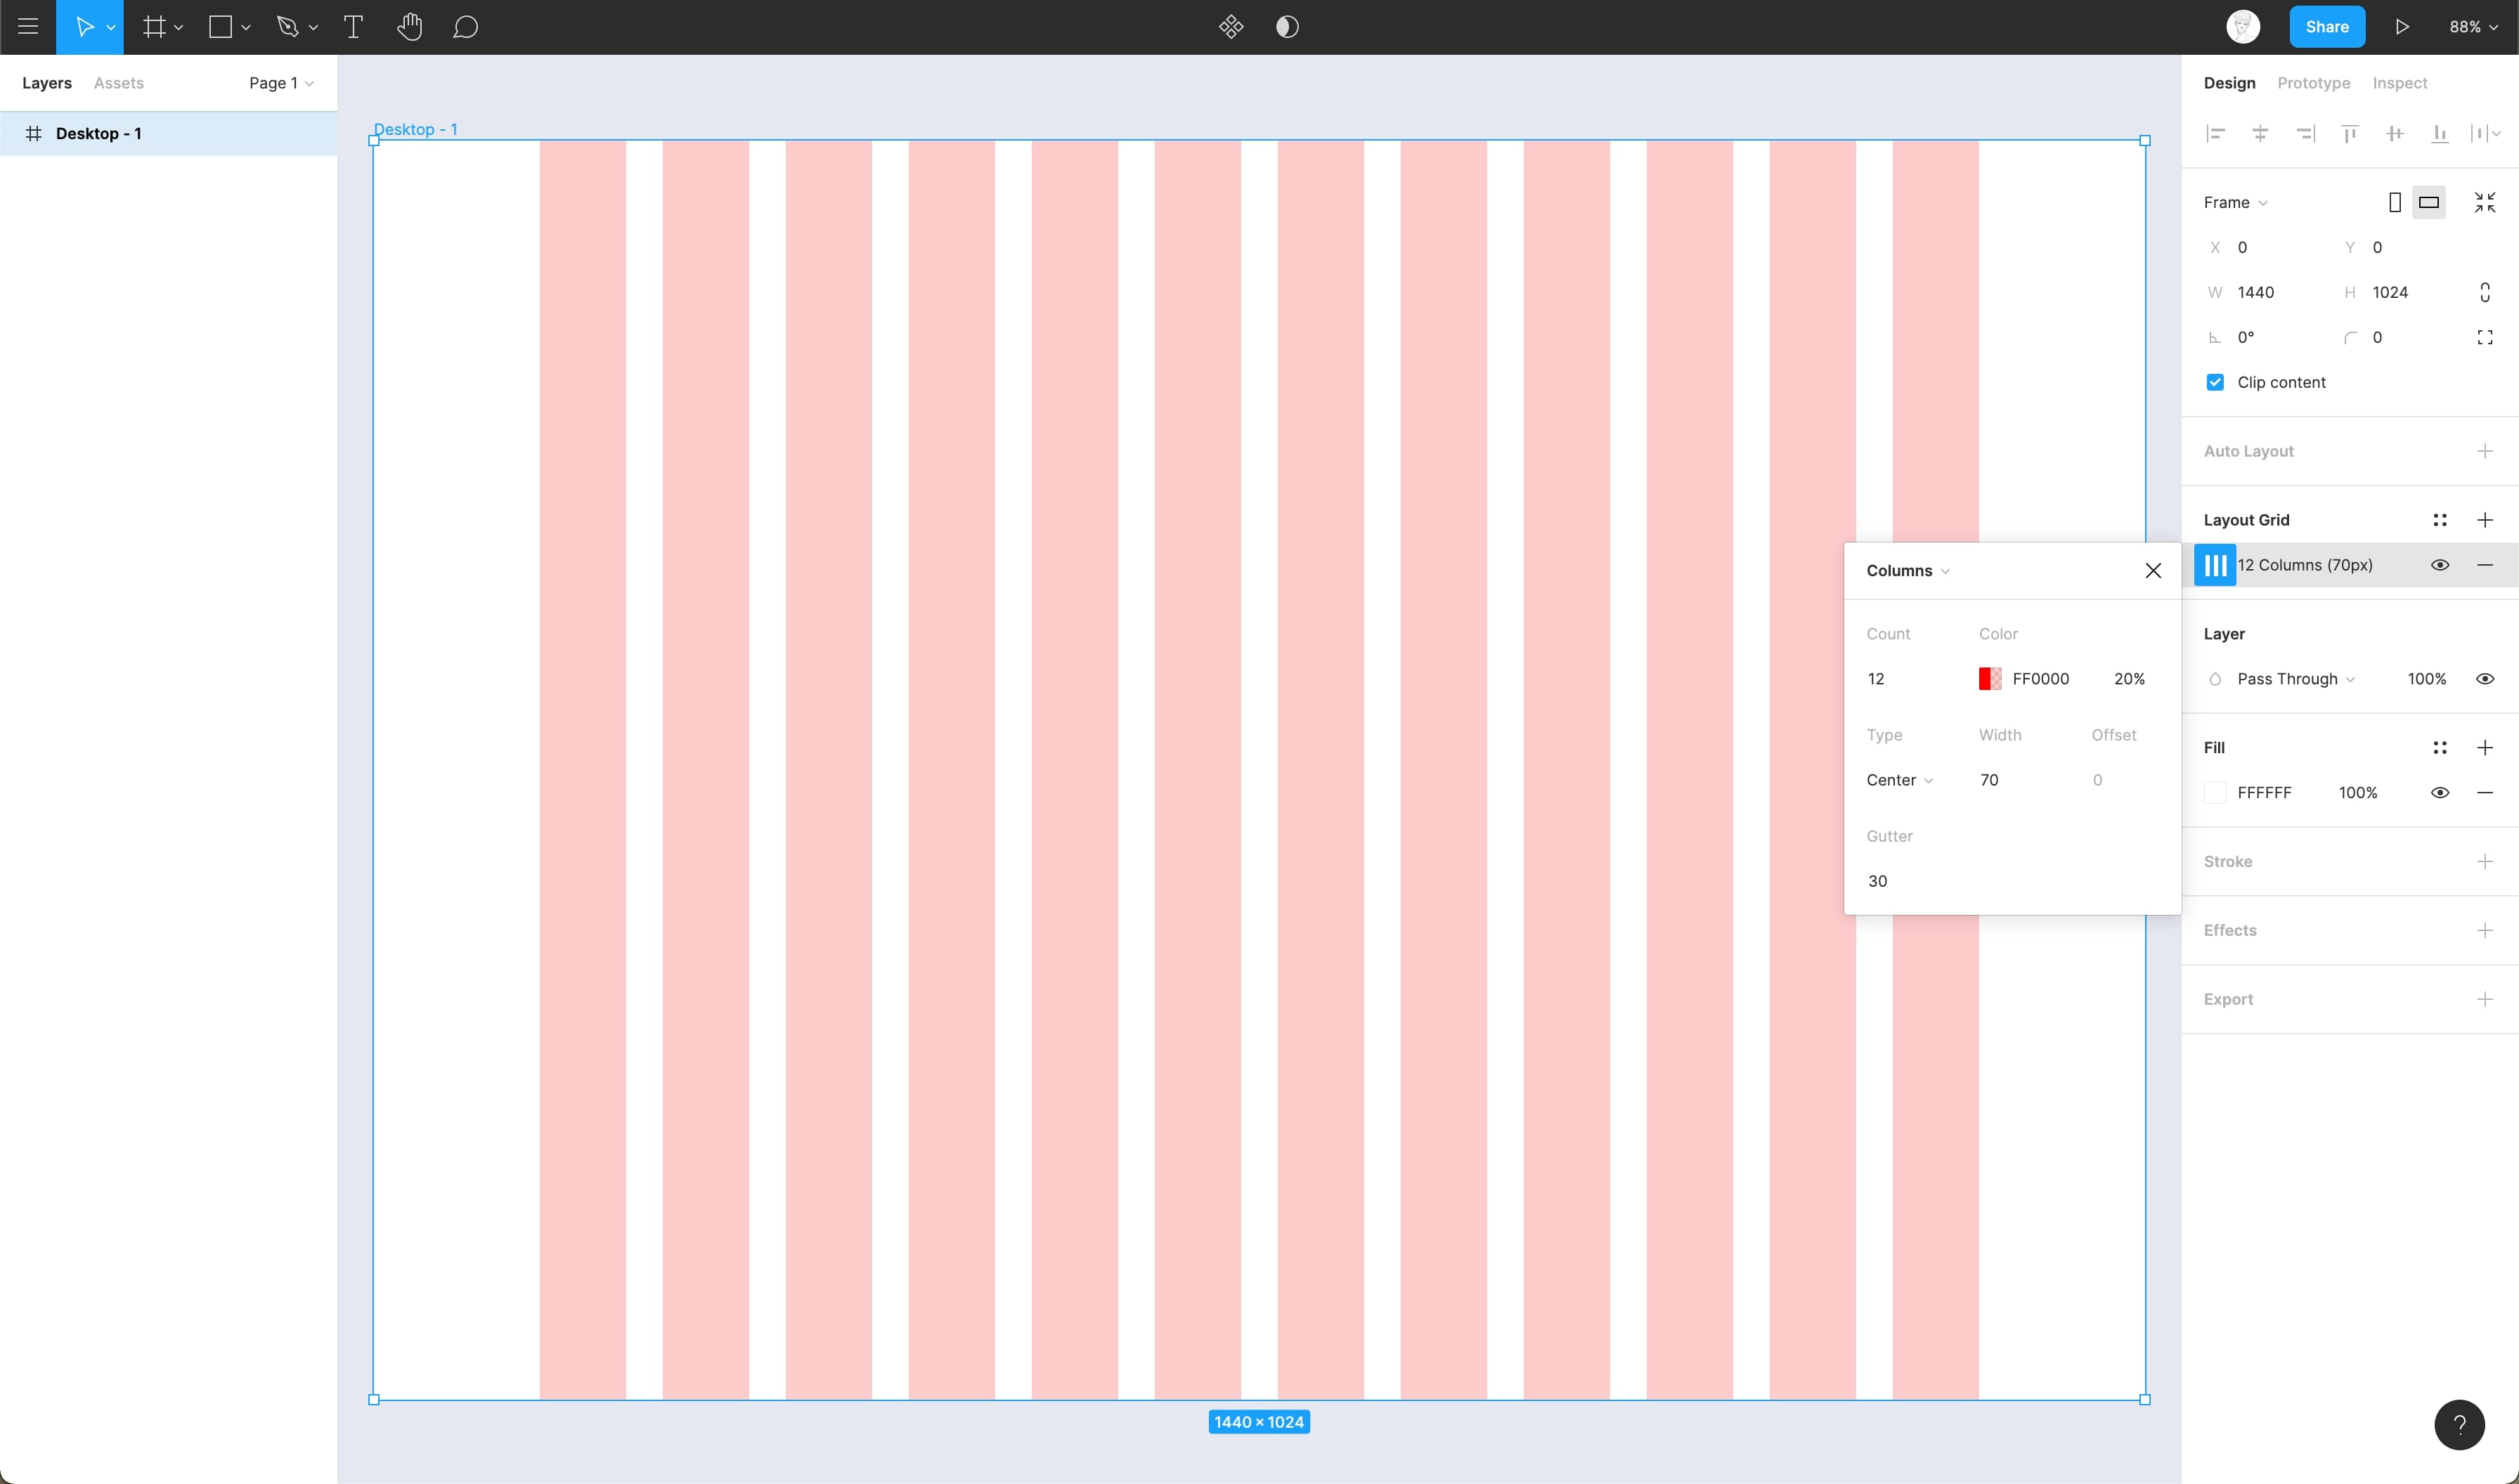The height and width of the screenshot is (1484, 2519).
Task: Select the Frame tool
Action: 155,27
